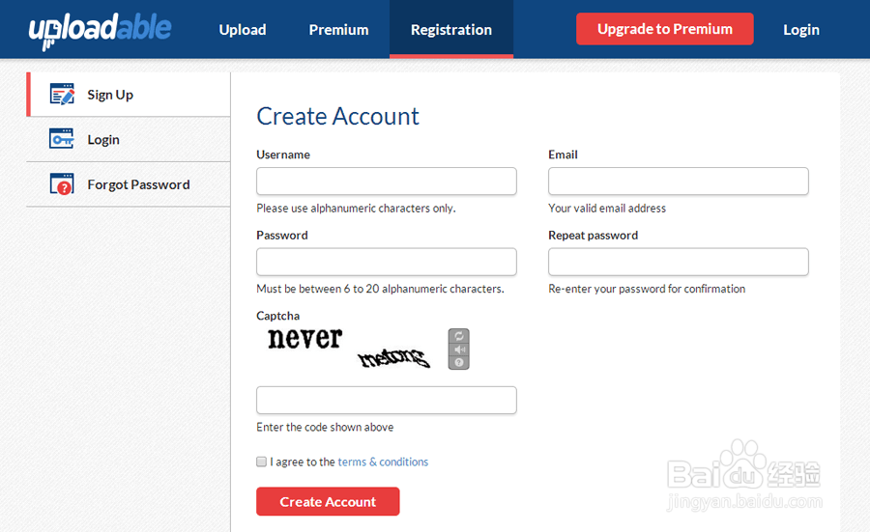Click the Sign Up sidebar icon
The image size is (870, 532).
tap(62, 95)
